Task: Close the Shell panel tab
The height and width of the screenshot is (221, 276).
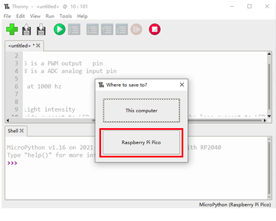Action: [22, 131]
